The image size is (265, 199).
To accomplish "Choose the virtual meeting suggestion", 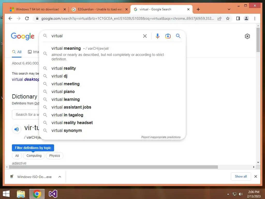I will [112, 84].
